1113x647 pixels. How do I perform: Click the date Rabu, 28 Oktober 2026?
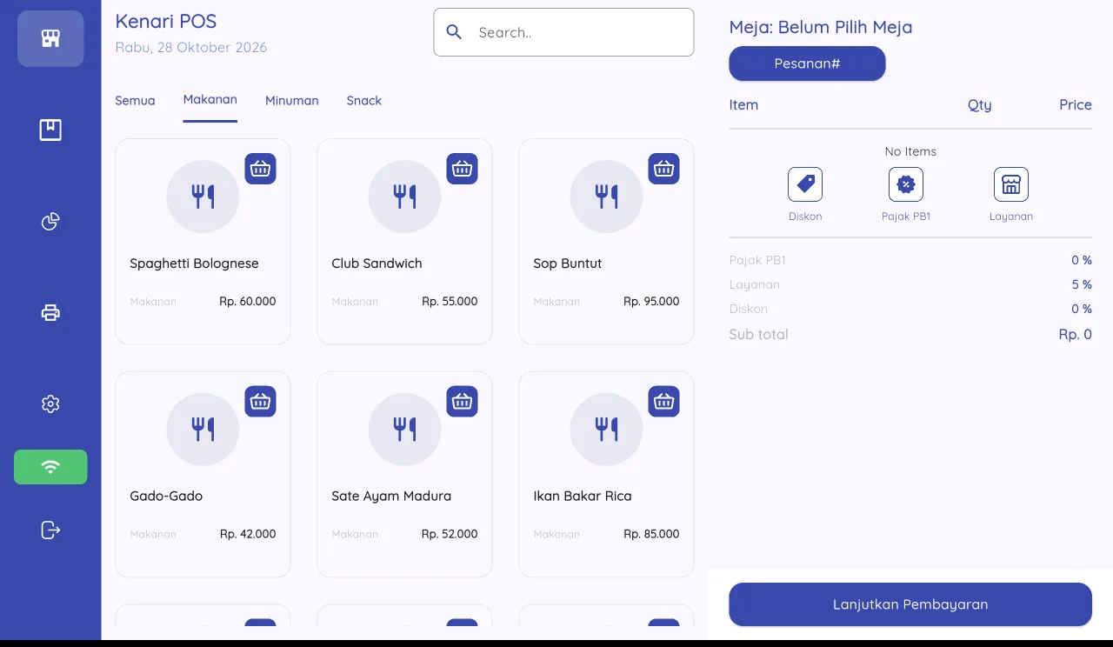tap(191, 48)
